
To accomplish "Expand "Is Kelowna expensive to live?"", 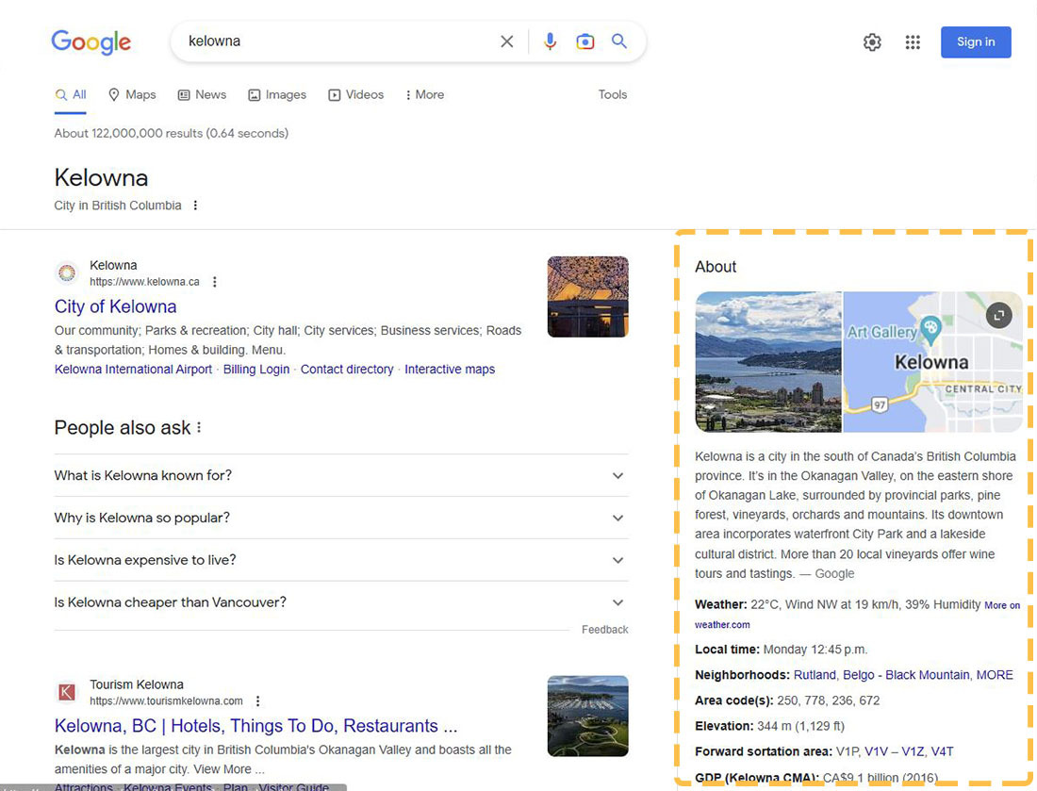I will click(x=617, y=560).
